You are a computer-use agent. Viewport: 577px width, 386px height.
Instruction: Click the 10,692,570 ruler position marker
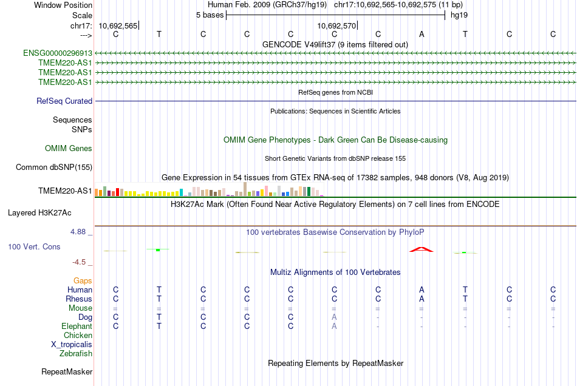tap(336, 25)
